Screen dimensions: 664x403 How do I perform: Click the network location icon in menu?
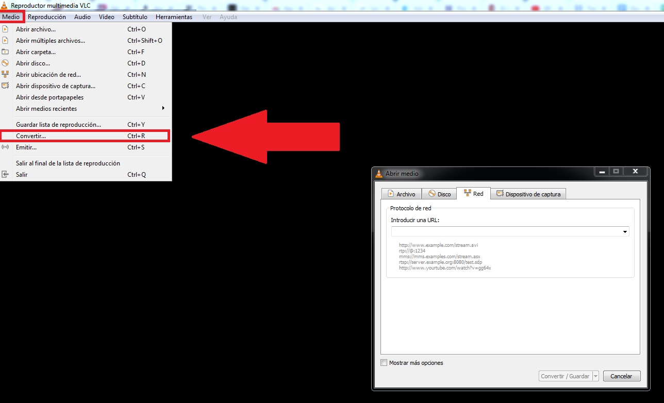coord(5,75)
